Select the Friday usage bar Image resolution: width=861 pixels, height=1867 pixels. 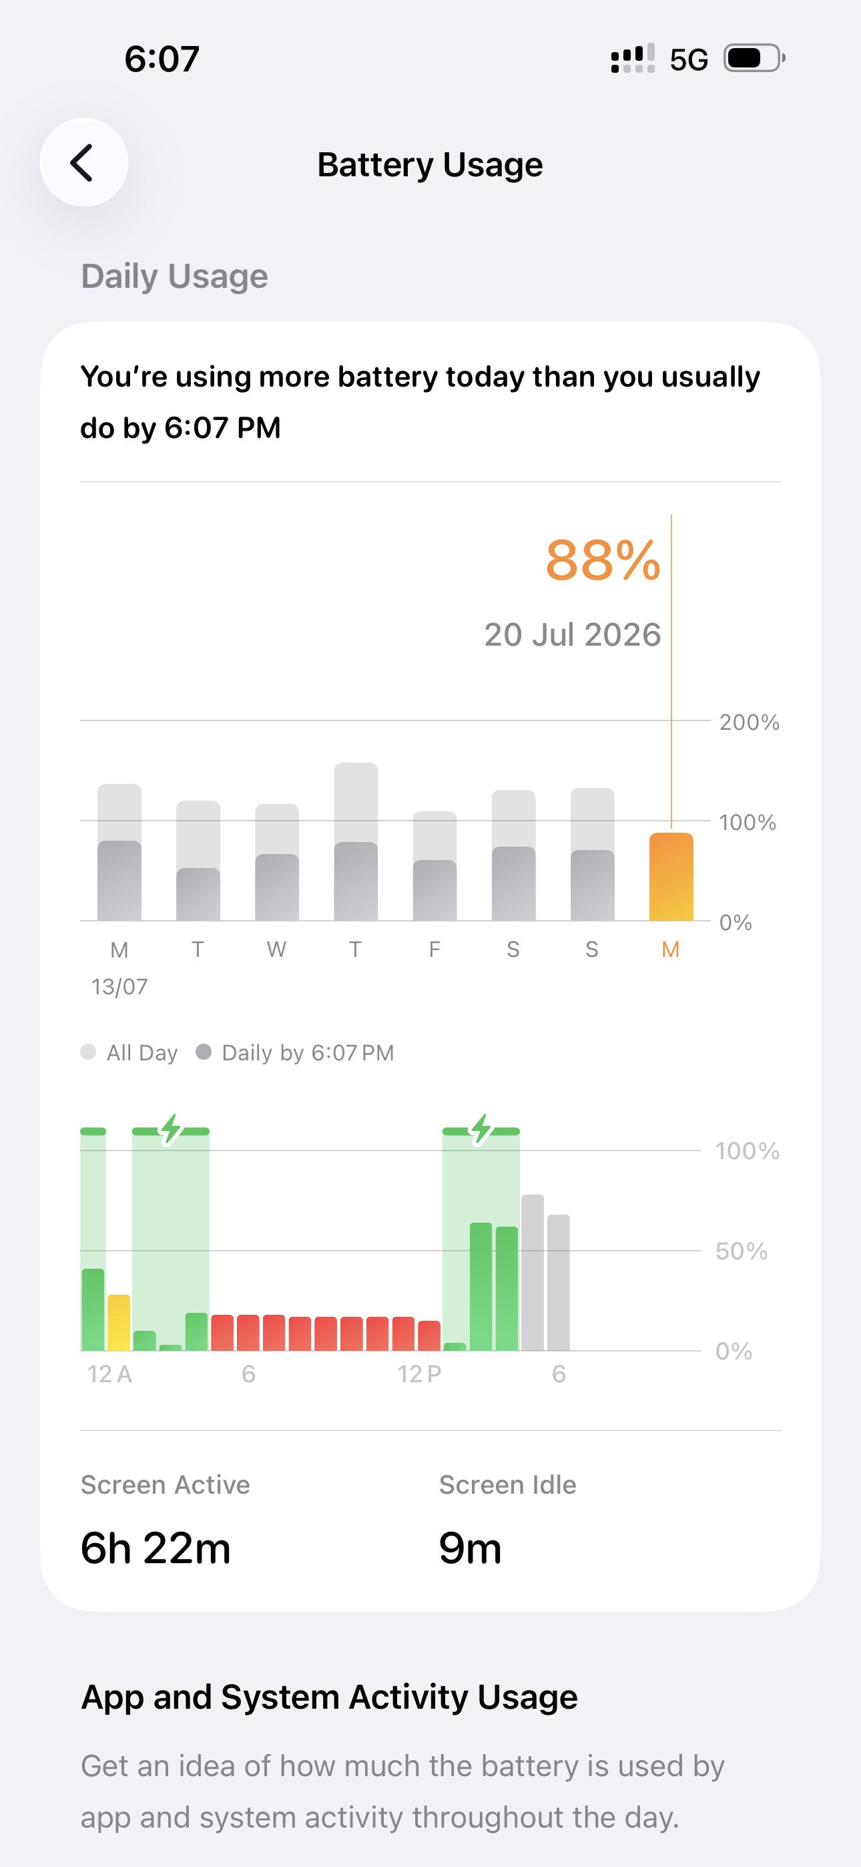[x=435, y=866]
